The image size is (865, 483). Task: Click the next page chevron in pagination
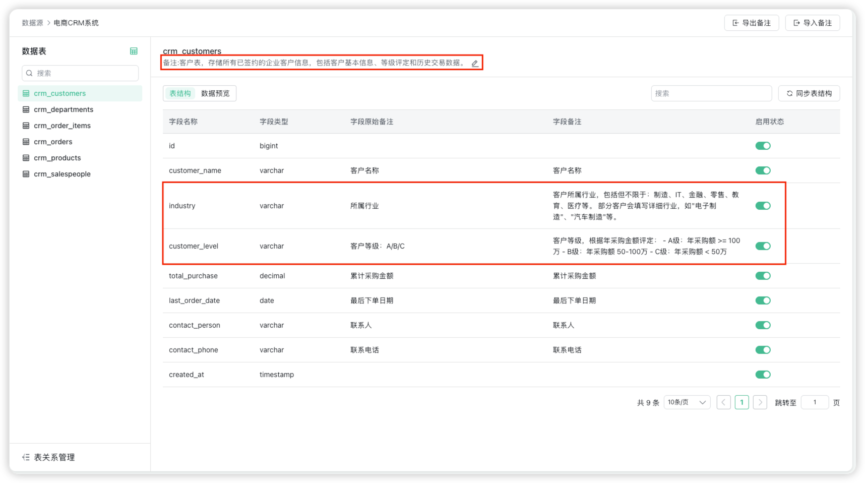[x=760, y=402]
